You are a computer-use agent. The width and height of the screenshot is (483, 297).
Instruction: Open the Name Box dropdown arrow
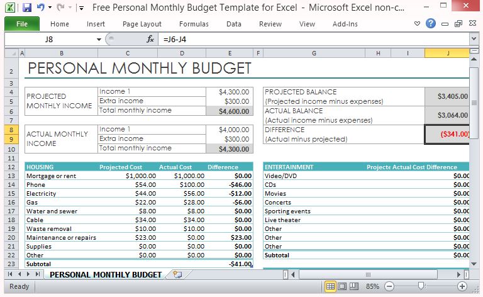tap(99, 40)
